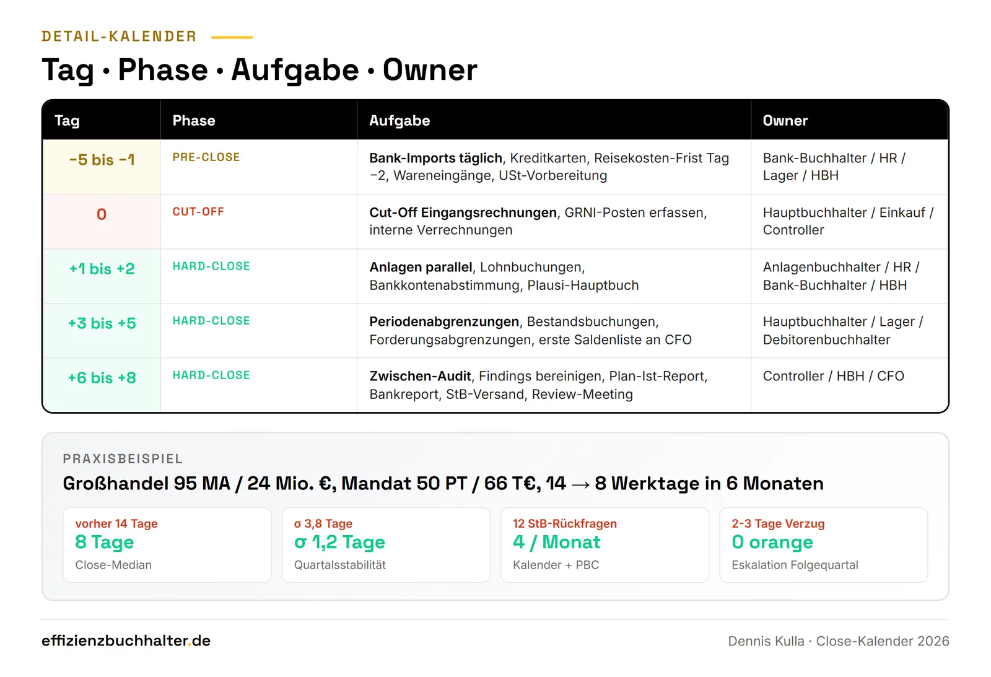Click the 'vorher 14 Tage' red label
The image size is (991, 677).
click(116, 523)
